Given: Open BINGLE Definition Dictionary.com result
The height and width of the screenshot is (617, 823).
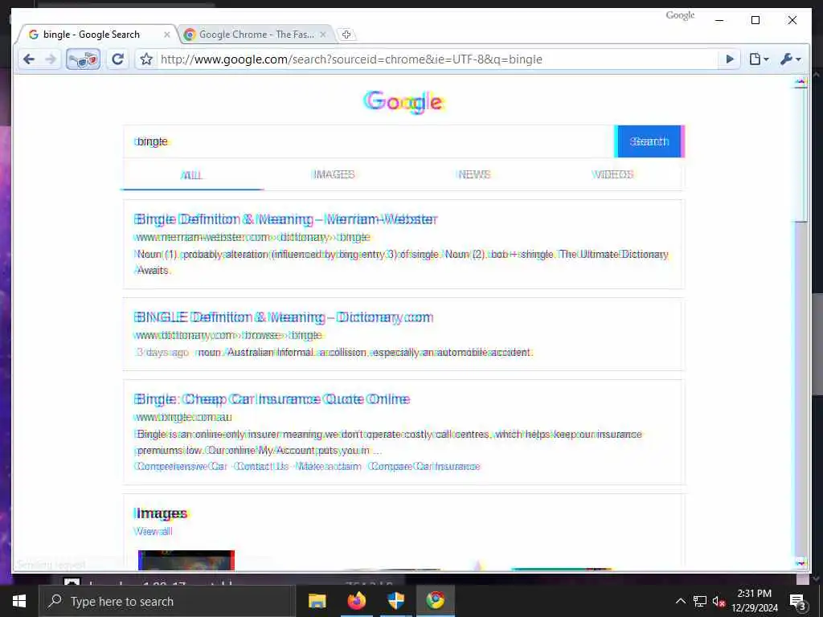Looking at the screenshot, I should (x=284, y=317).
